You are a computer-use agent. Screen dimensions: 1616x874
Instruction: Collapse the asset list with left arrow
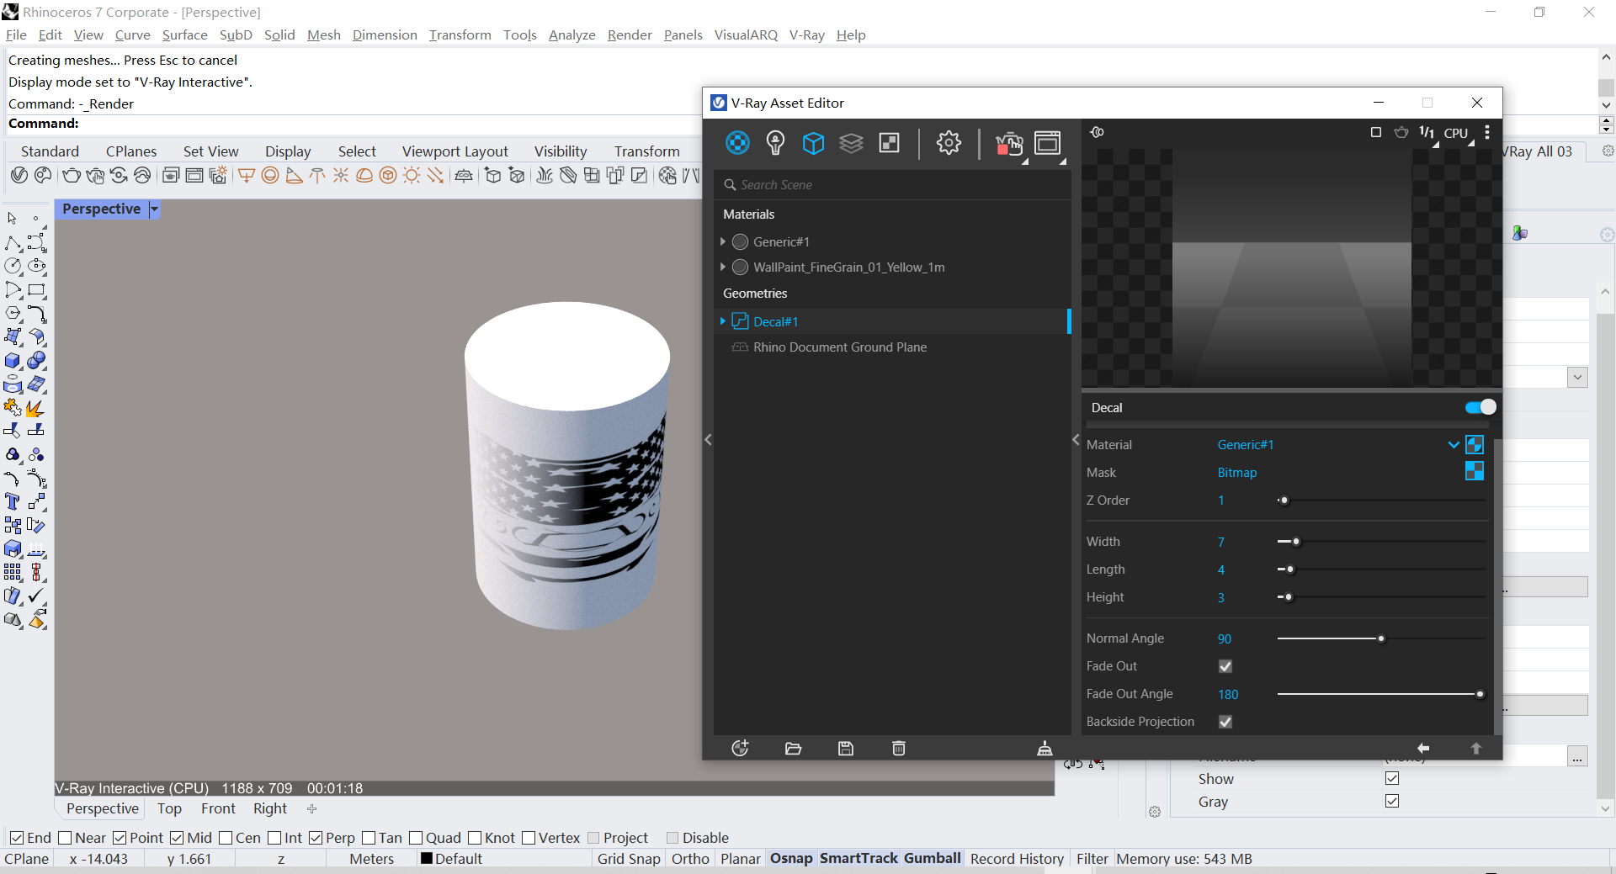[708, 439]
